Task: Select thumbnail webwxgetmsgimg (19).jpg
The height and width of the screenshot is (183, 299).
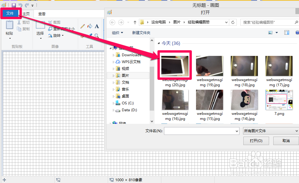Action: click(x=210, y=66)
